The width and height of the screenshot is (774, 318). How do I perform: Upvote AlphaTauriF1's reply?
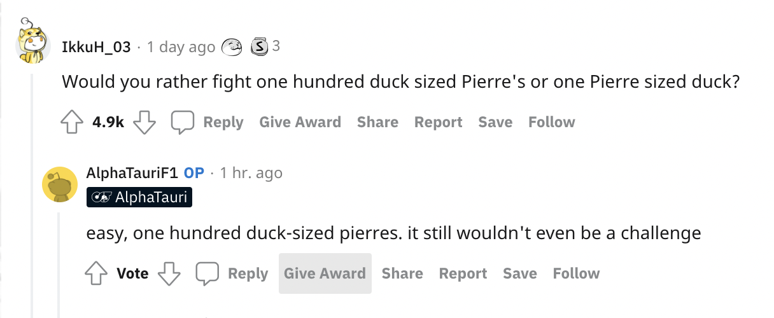coord(97,273)
